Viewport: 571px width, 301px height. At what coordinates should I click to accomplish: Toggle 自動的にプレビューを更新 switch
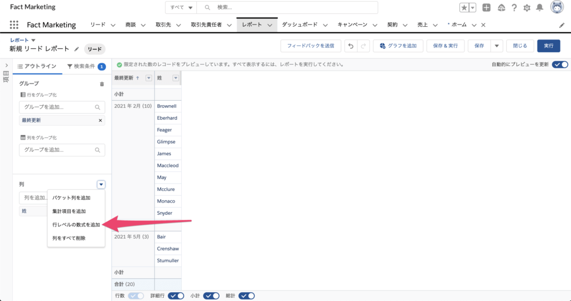coord(560,65)
